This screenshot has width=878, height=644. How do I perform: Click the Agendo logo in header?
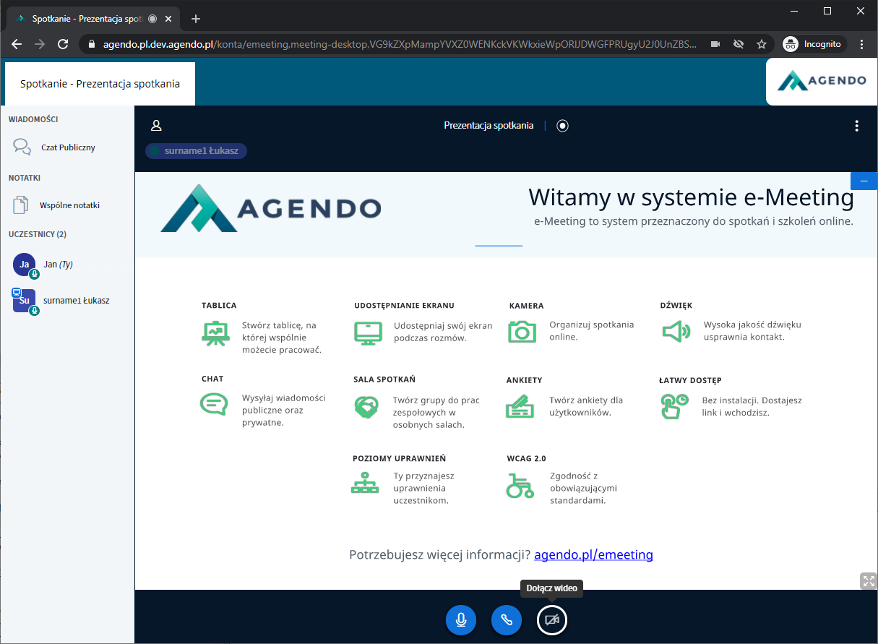(x=822, y=81)
